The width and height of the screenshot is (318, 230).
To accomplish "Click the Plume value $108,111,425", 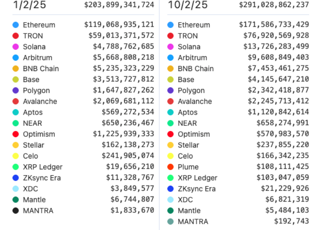I will click(x=283, y=167).
